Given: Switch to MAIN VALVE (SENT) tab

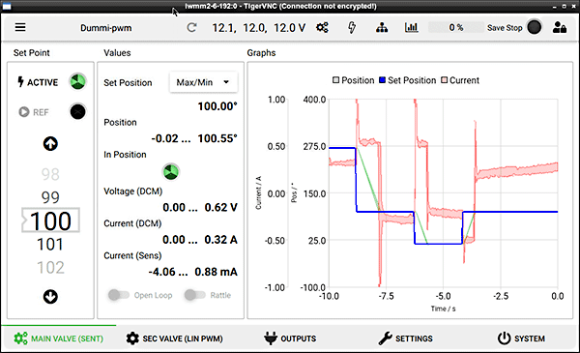Looking at the screenshot, I should point(58,338).
